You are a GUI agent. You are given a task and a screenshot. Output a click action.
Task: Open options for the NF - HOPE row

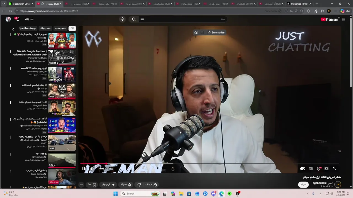point(10,154)
